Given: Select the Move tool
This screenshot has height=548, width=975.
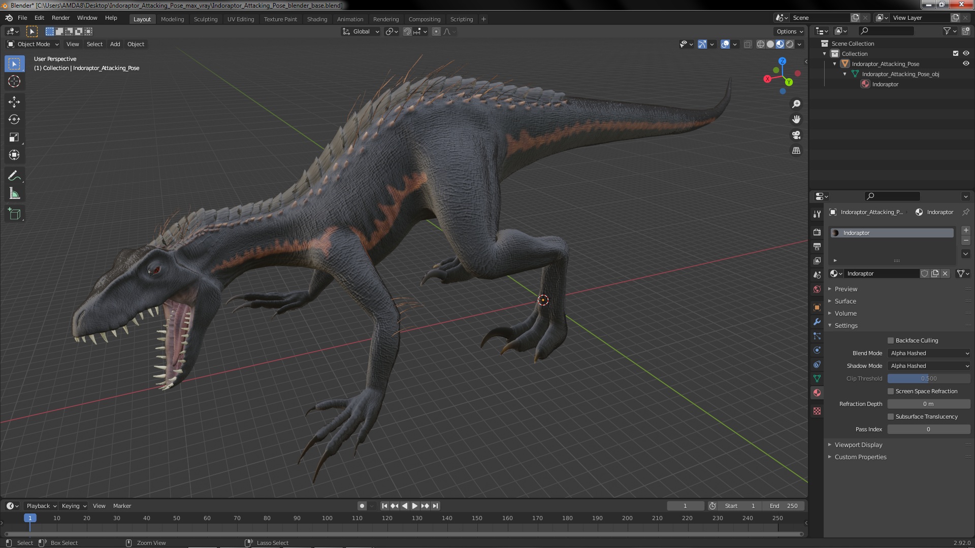Looking at the screenshot, I should tap(14, 102).
